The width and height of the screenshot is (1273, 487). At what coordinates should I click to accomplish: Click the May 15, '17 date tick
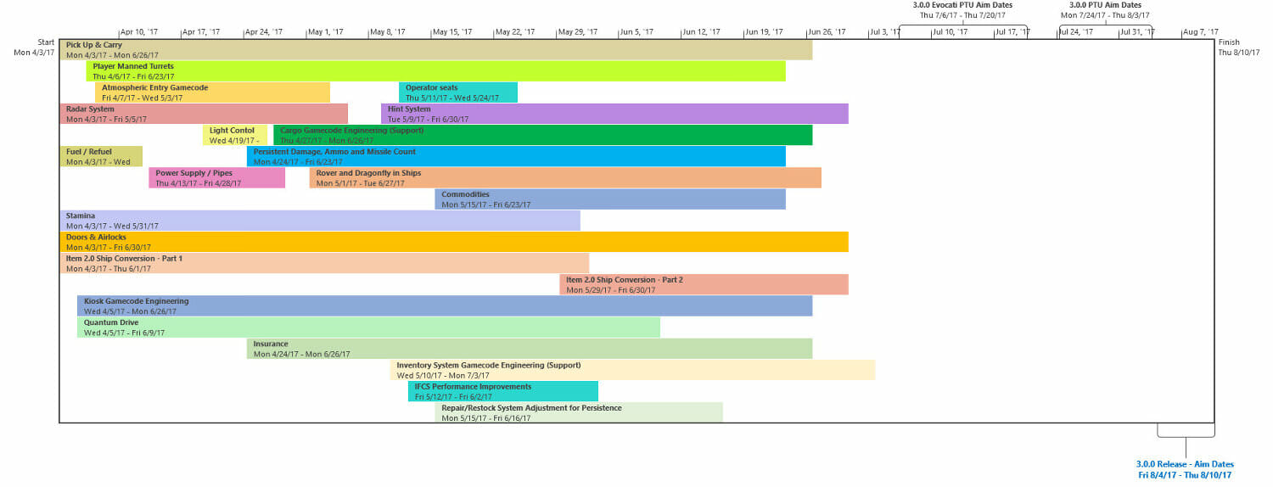[x=452, y=32]
